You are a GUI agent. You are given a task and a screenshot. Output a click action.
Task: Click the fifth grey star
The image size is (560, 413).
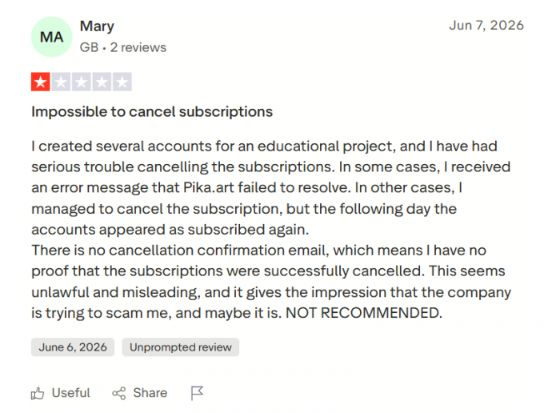tap(122, 82)
